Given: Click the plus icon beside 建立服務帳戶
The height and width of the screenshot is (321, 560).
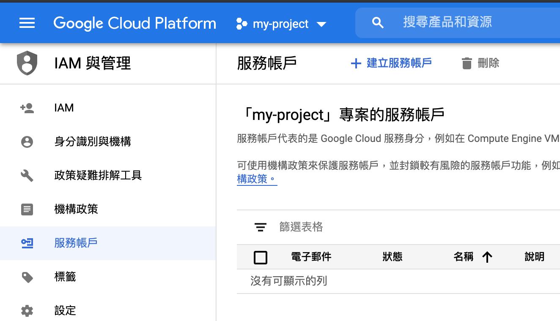Looking at the screenshot, I should (x=356, y=63).
